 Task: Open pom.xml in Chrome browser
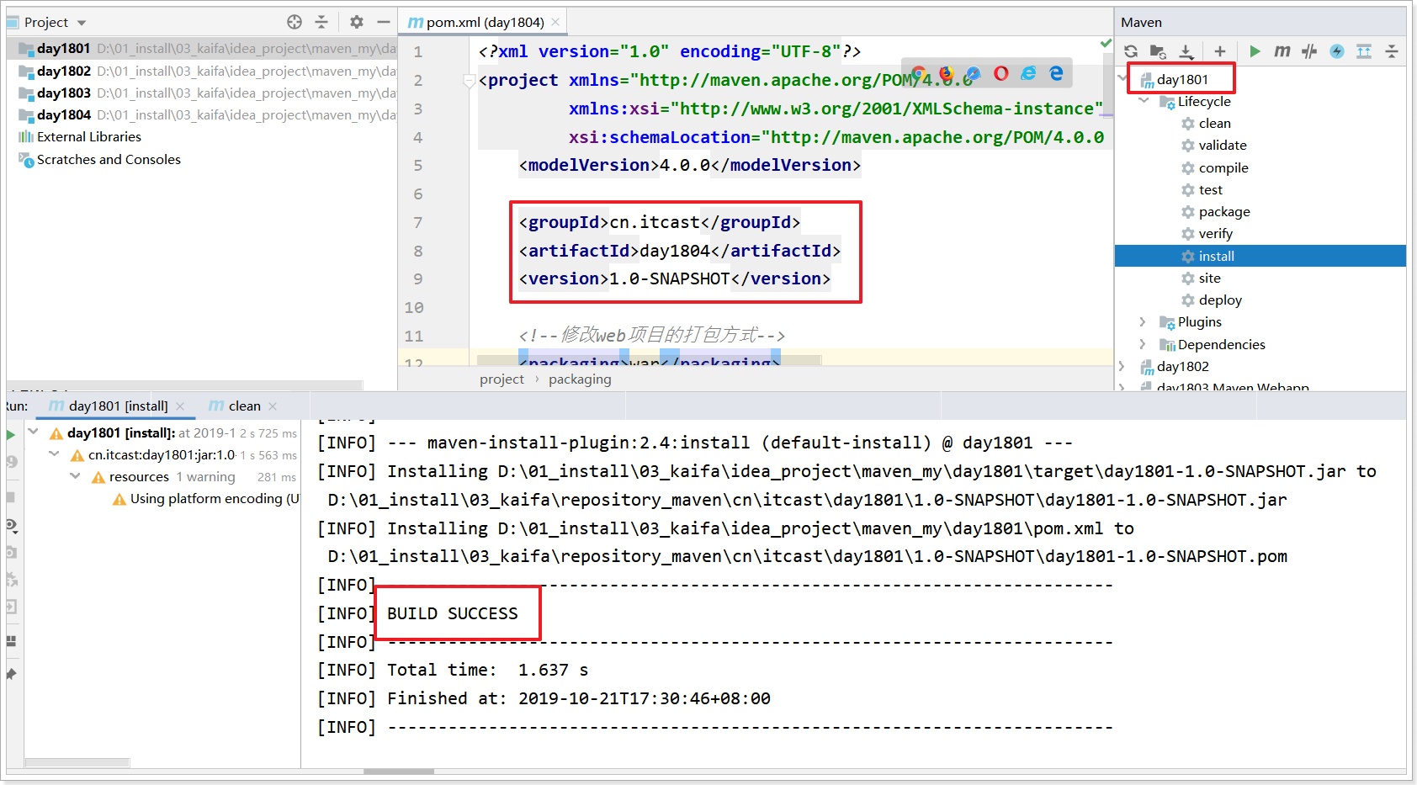(x=918, y=74)
